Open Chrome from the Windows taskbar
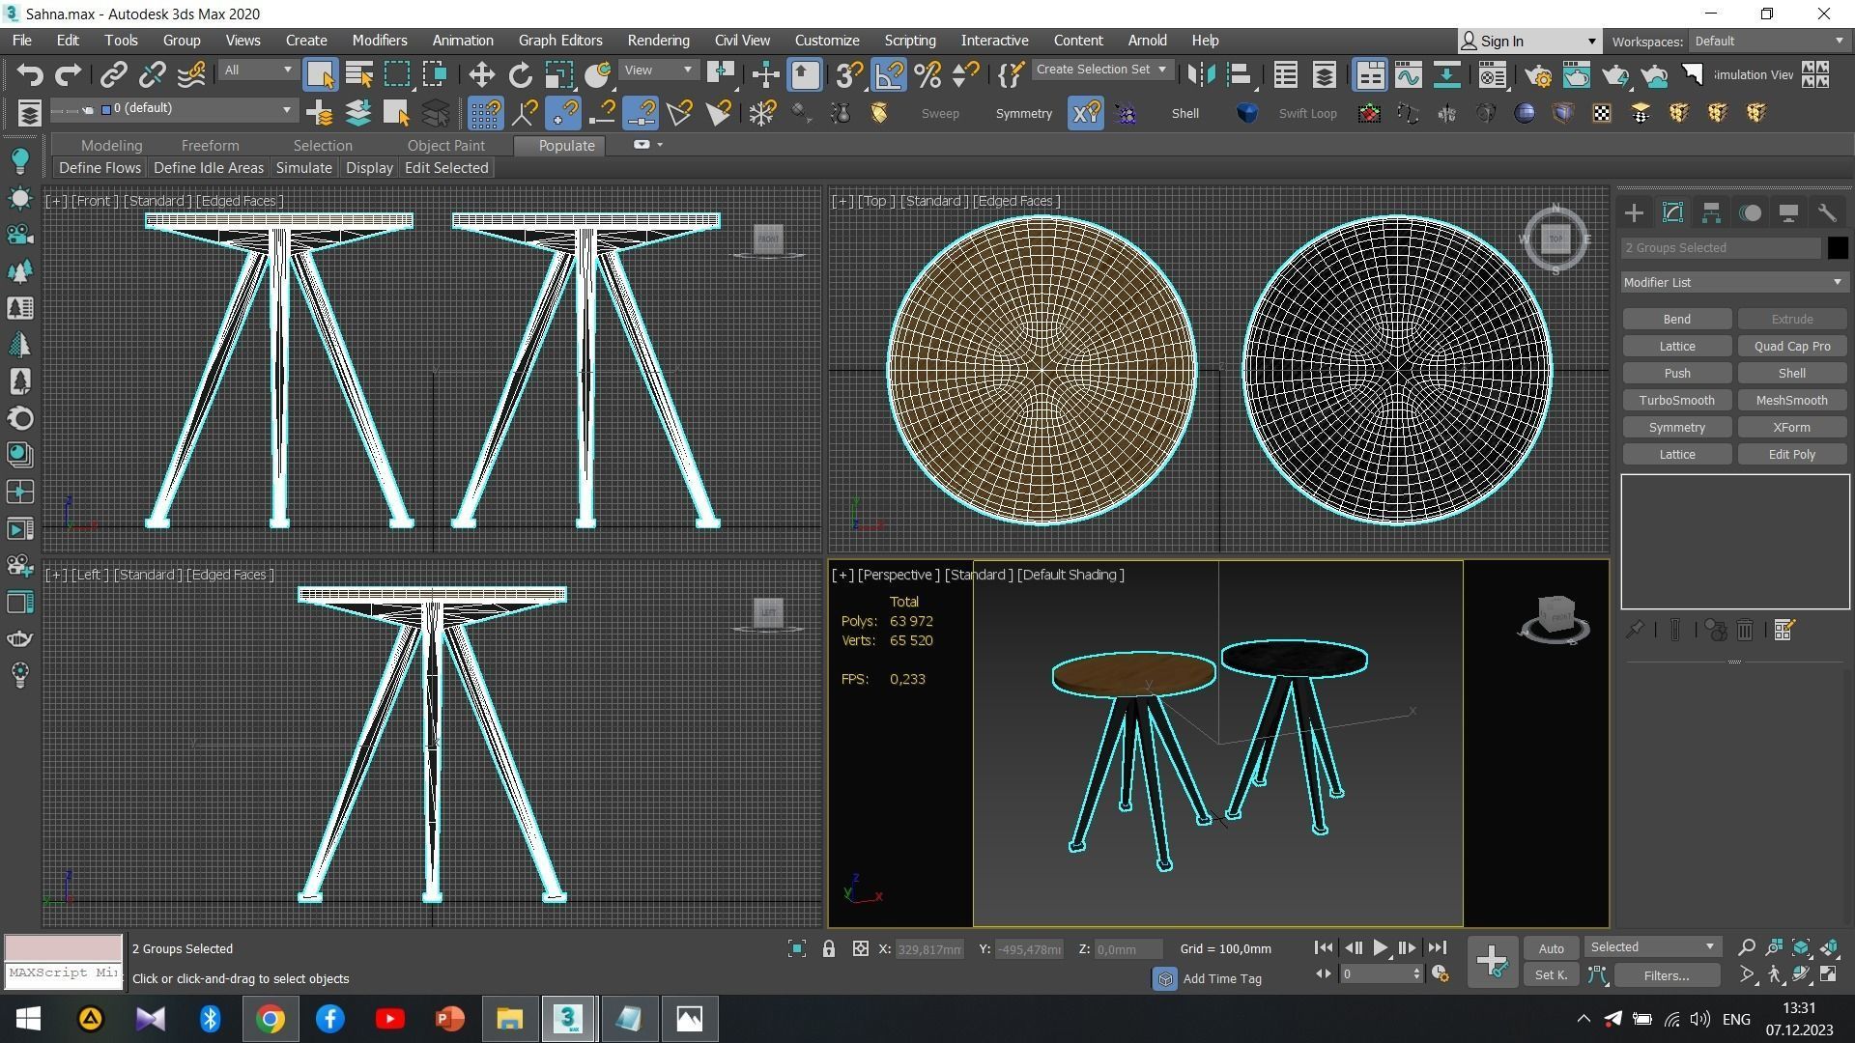Viewport: 1855px width, 1043px height. (x=271, y=1019)
